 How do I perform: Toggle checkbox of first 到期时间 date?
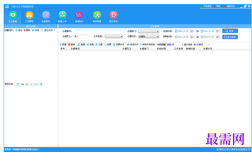tap(176, 37)
